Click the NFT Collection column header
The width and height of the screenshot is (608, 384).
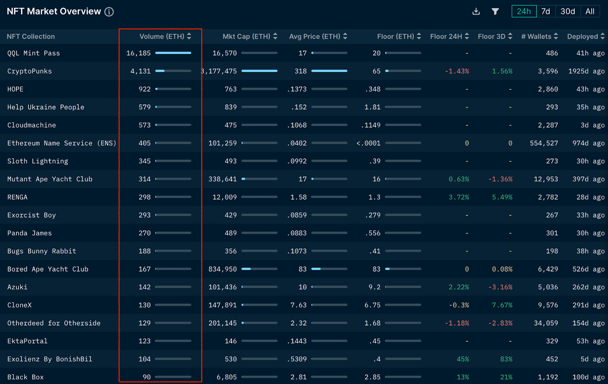[x=31, y=36]
